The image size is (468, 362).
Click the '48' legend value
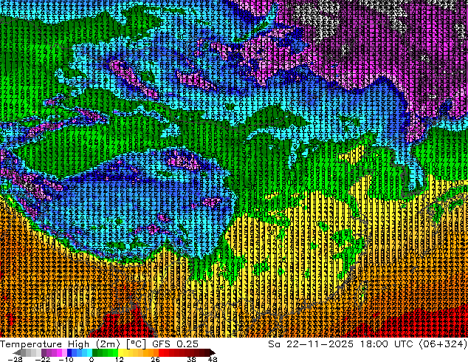click(x=213, y=359)
